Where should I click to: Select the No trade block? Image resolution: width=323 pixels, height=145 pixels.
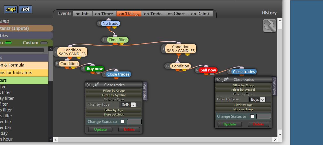pos(110,23)
